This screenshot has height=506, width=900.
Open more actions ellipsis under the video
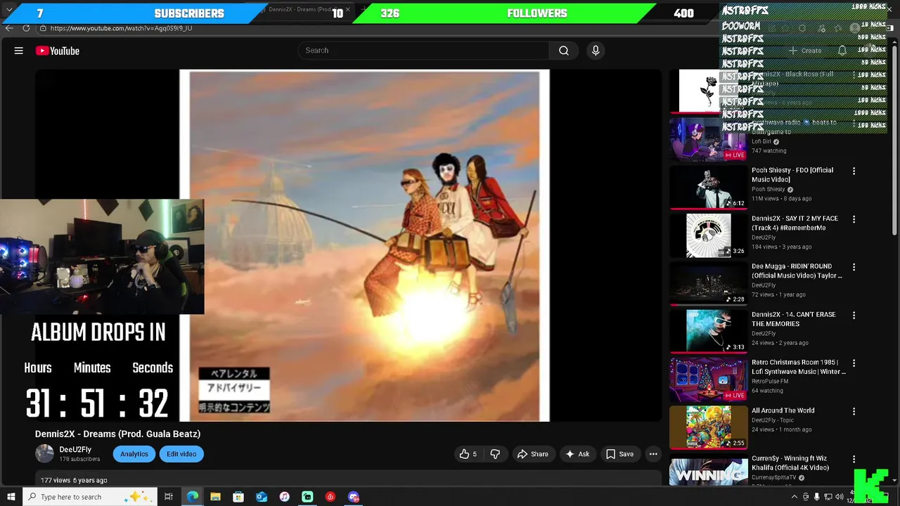tap(653, 454)
